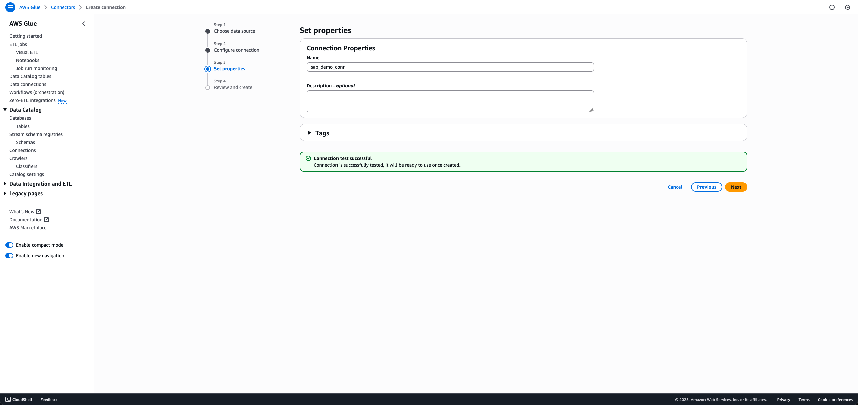The width and height of the screenshot is (858, 405).
Task: Open CloudShell terminal icon in footer
Action: coord(8,399)
